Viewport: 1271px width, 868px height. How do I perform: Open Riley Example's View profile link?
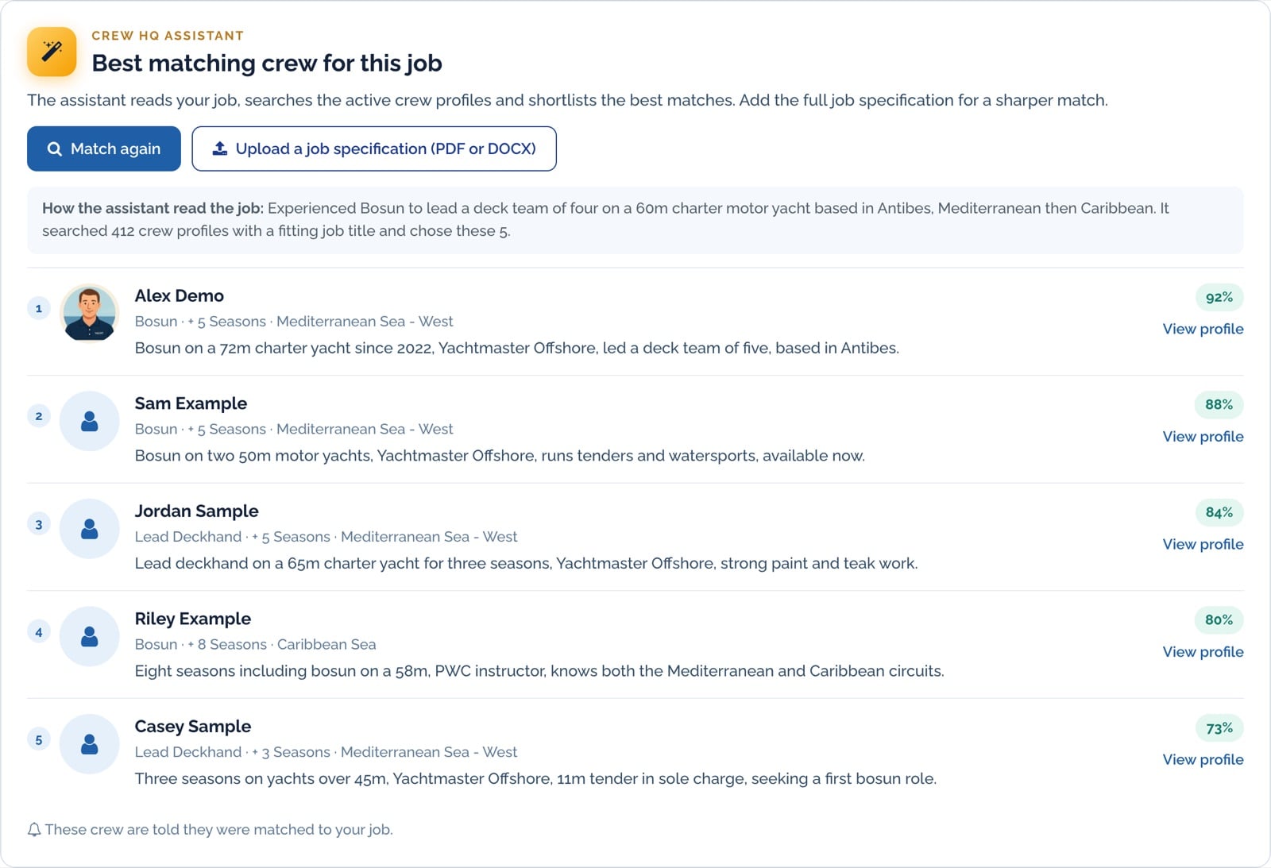(x=1203, y=652)
